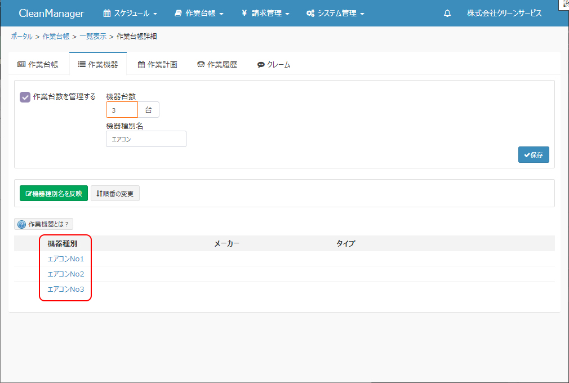Open the エアコンNo3 entry
The height and width of the screenshot is (383, 569).
coord(65,289)
